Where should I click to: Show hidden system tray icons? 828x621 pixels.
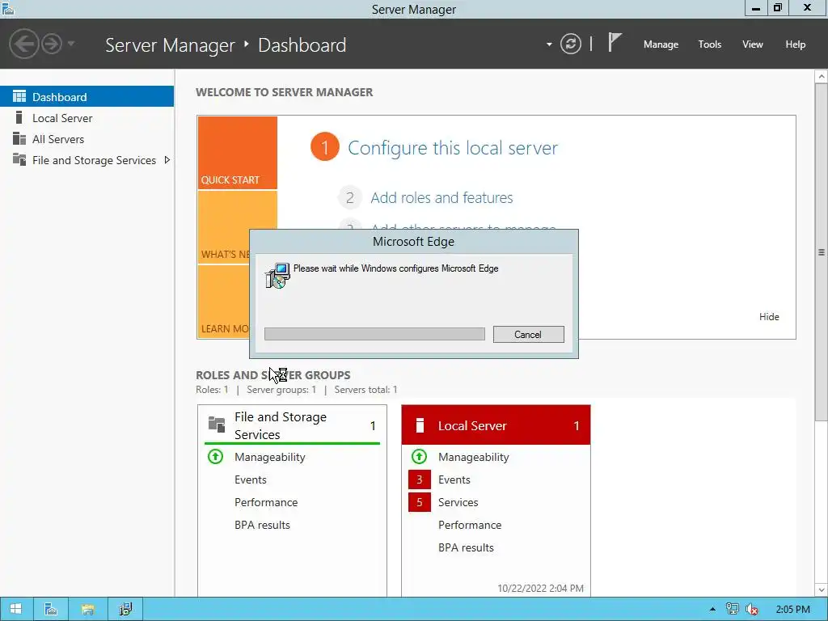point(712,610)
